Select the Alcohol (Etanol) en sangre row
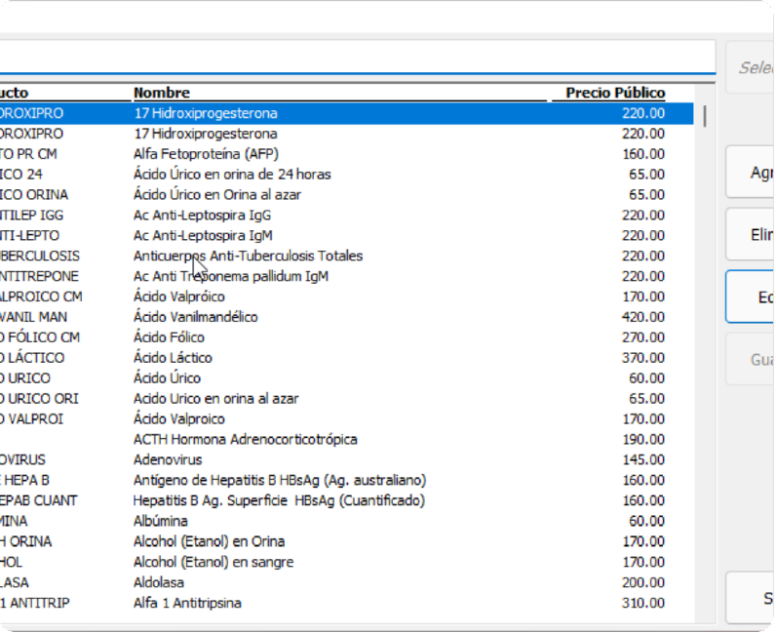The height and width of the screenshot is (633, 776). tap(213, 562)
